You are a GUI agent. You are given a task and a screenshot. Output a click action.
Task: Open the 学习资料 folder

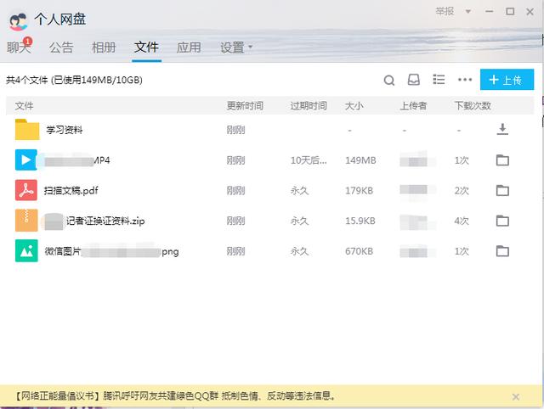click(x=64, y=130)
